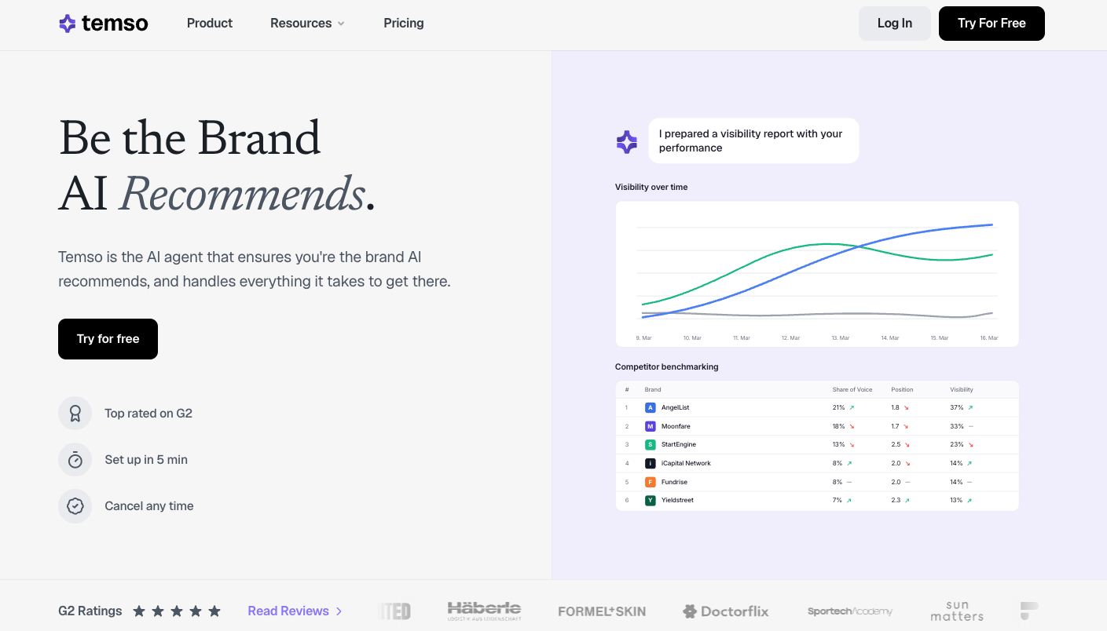The width and height of the screenshot is (1107, 631).
Task: Go to the Pricing page
Action: click(404, 24)
